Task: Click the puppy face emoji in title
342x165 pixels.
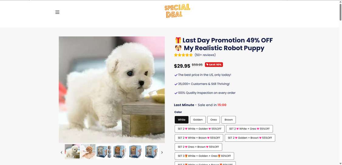Action: (178, 48)
